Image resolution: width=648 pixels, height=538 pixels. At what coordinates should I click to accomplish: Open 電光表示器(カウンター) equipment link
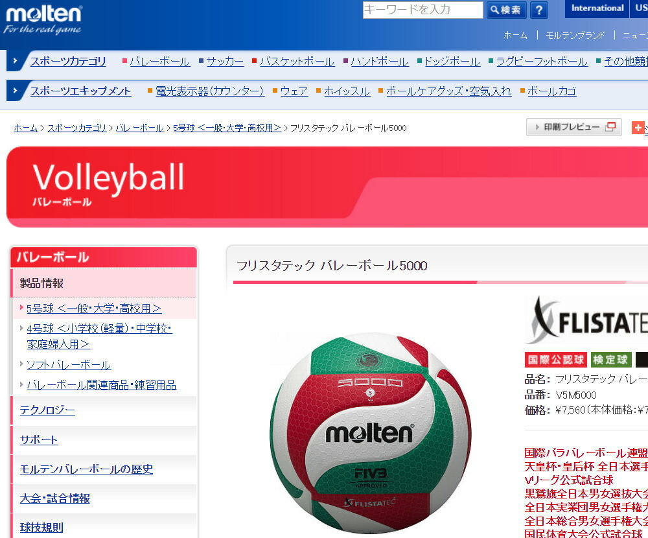pyautogui.click(x=210, y=91)
